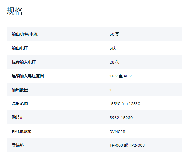Click the 规格 heading

coord(14,11)
